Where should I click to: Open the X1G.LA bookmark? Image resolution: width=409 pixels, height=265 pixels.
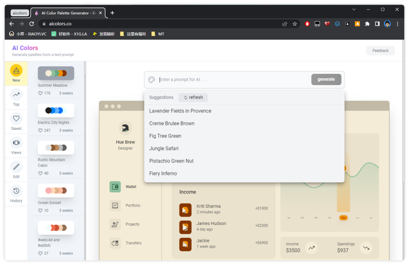click(69, 34)
